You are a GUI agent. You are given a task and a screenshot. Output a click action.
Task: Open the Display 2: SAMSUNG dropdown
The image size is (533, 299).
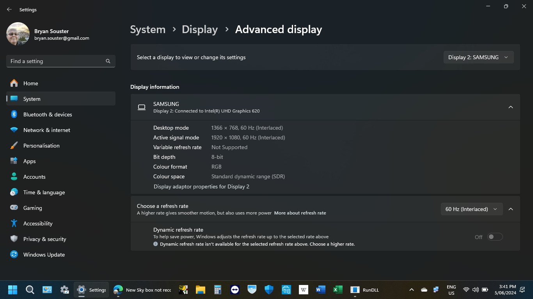478,57
